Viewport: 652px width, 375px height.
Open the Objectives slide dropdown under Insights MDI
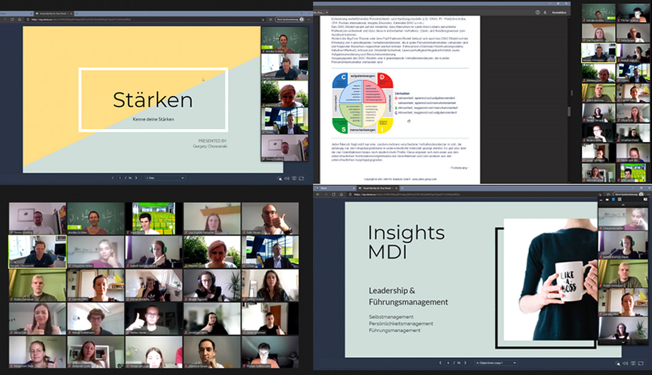click(x=496, y=363)
